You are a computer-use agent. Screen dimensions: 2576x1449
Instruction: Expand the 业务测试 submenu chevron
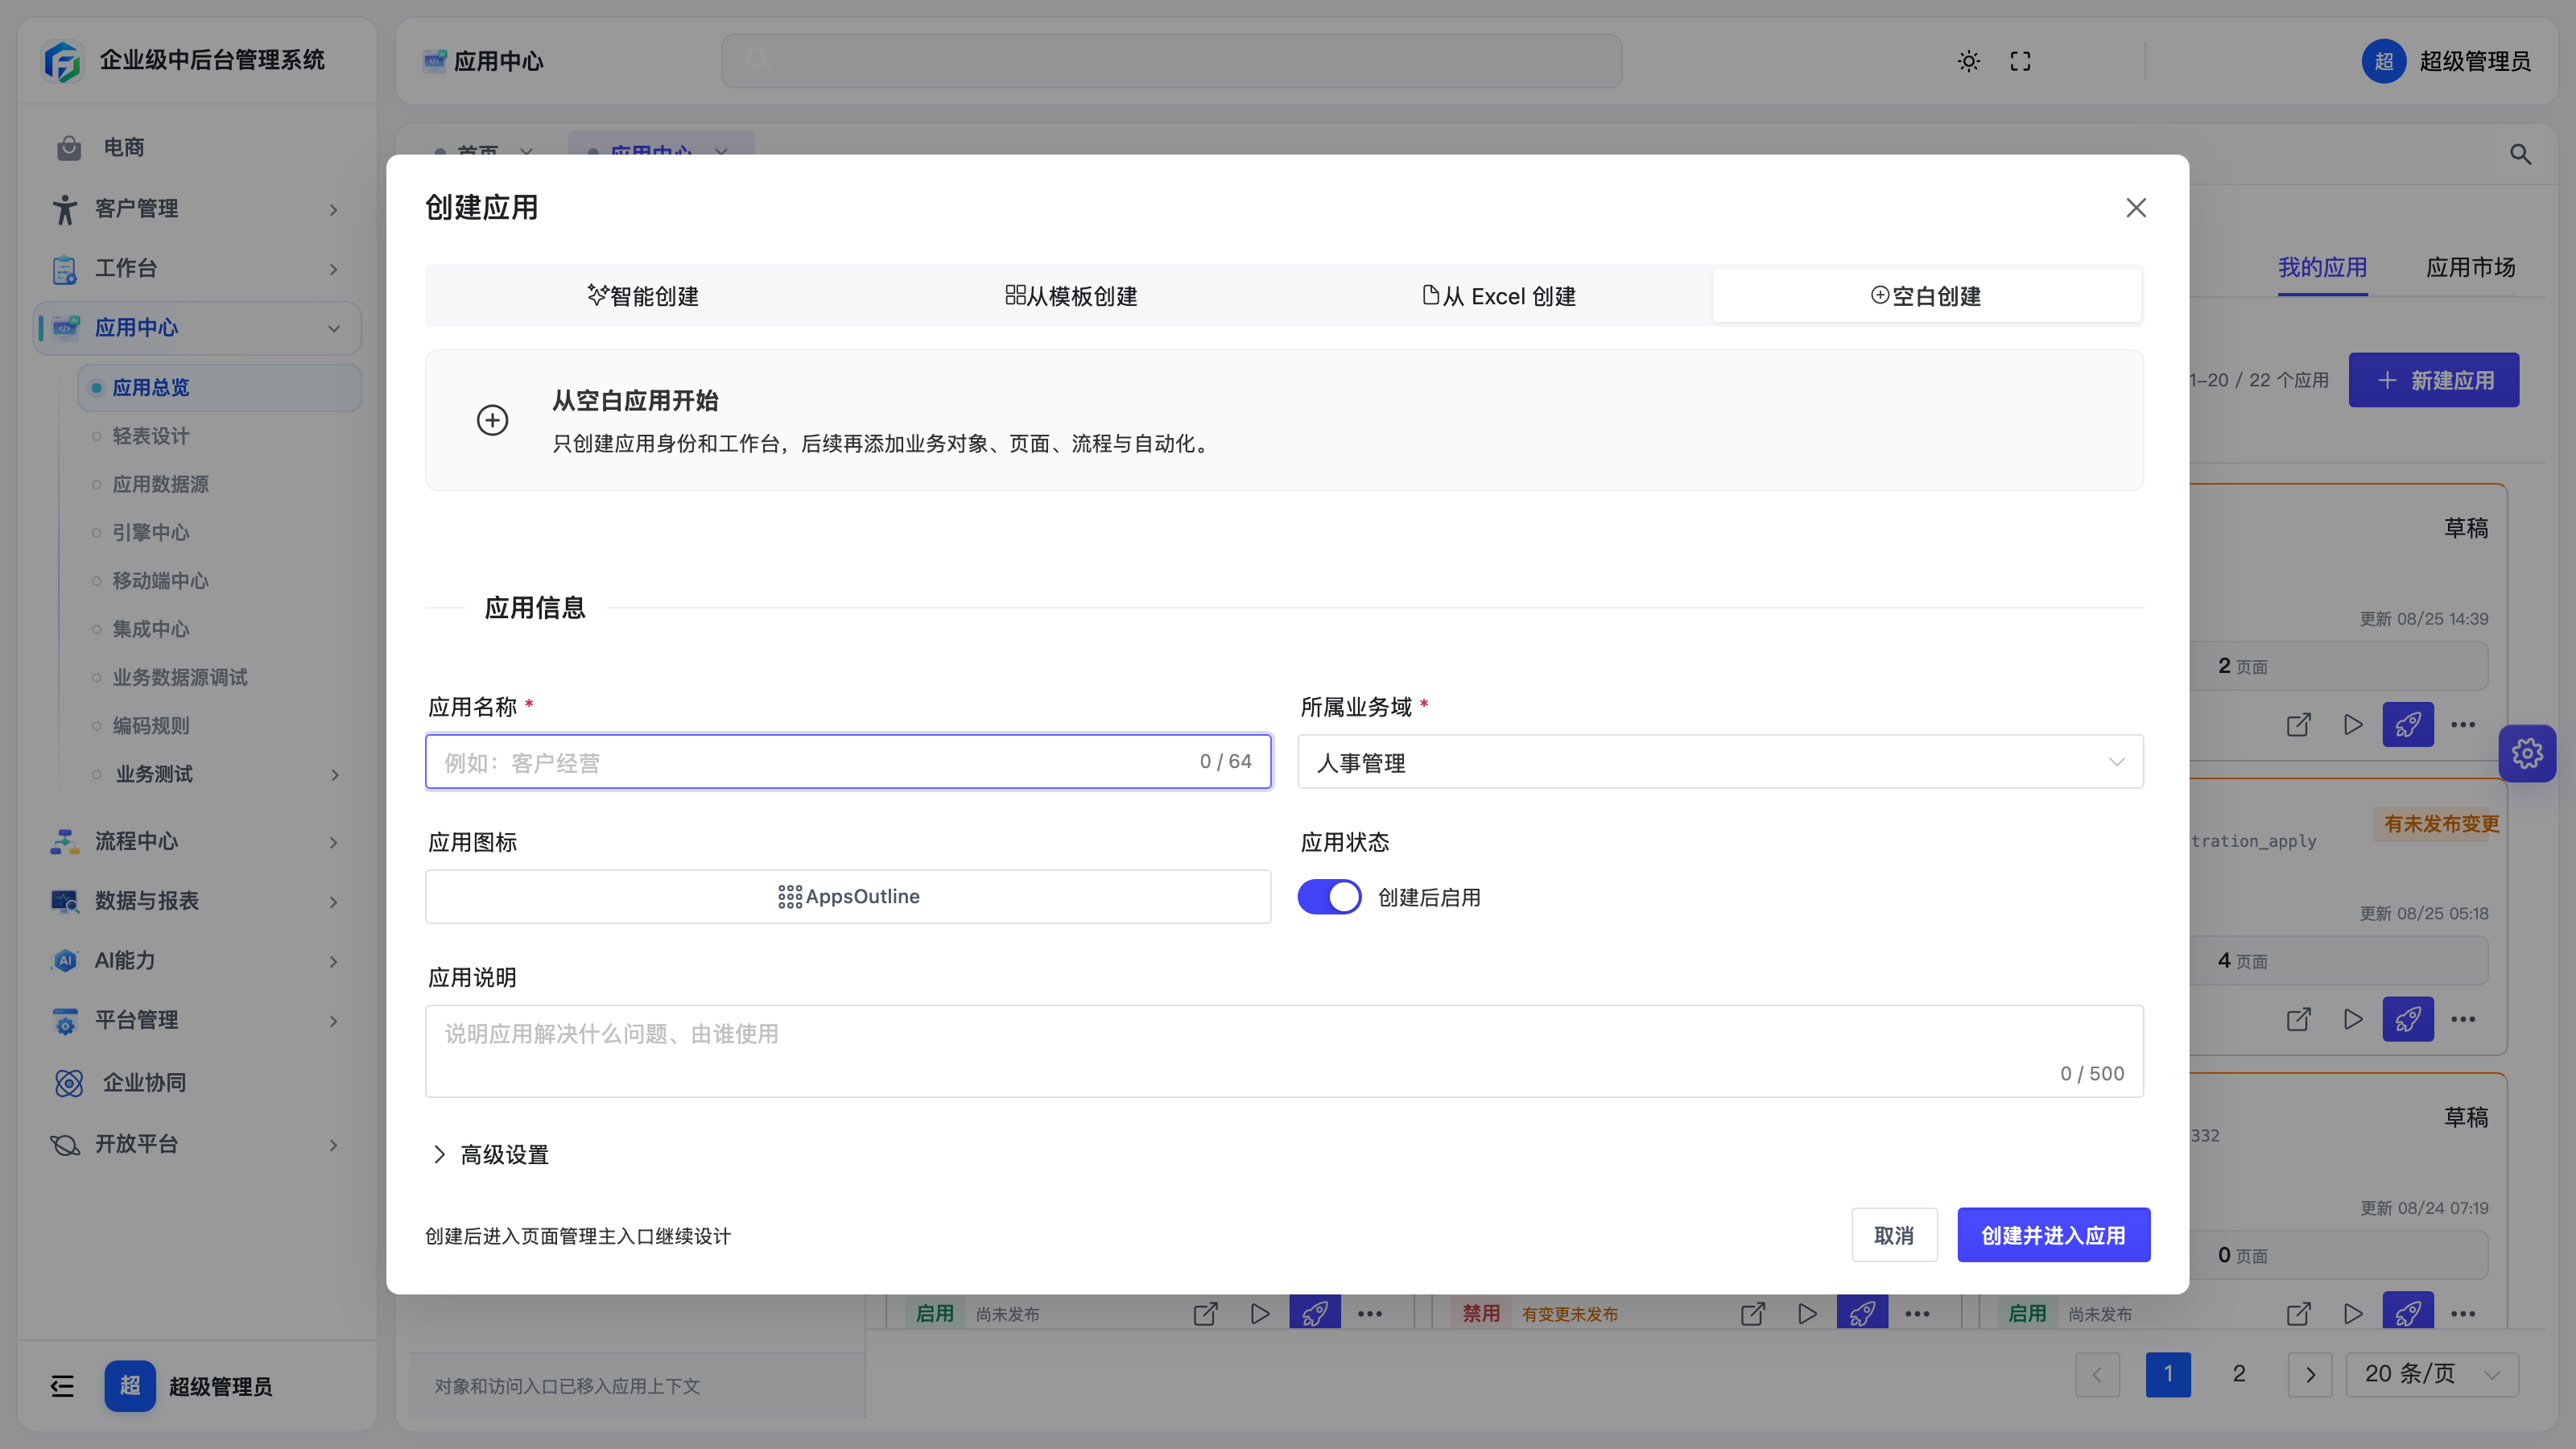[335, 775]
